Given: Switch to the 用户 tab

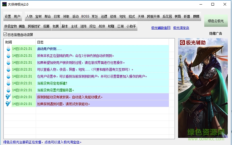Looking at the screenshot, I should pos(17,17).
